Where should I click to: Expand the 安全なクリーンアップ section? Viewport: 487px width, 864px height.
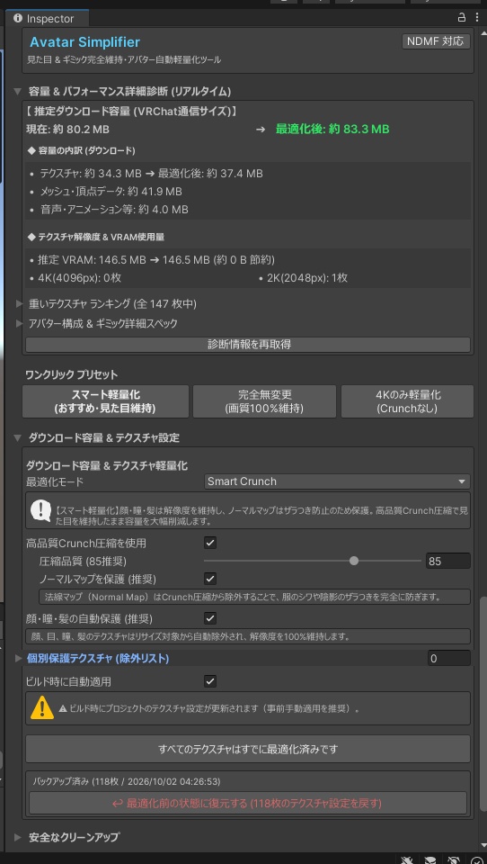tap(19, 837)
